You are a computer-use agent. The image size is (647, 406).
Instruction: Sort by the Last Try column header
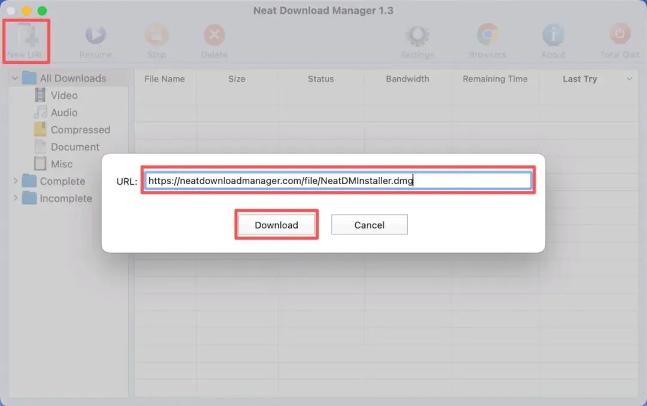[580, 79]
